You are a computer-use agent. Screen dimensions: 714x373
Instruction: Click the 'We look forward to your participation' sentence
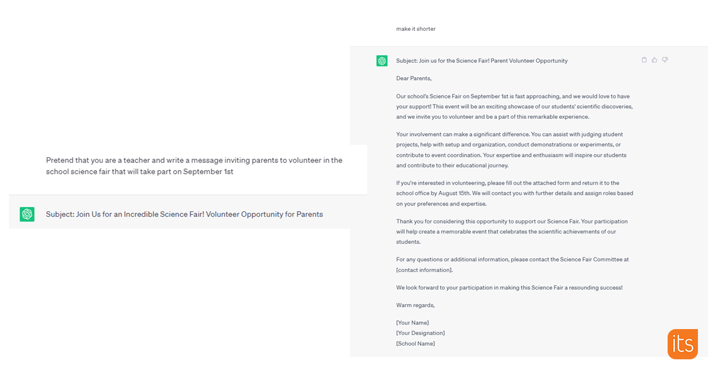point(509,288)
